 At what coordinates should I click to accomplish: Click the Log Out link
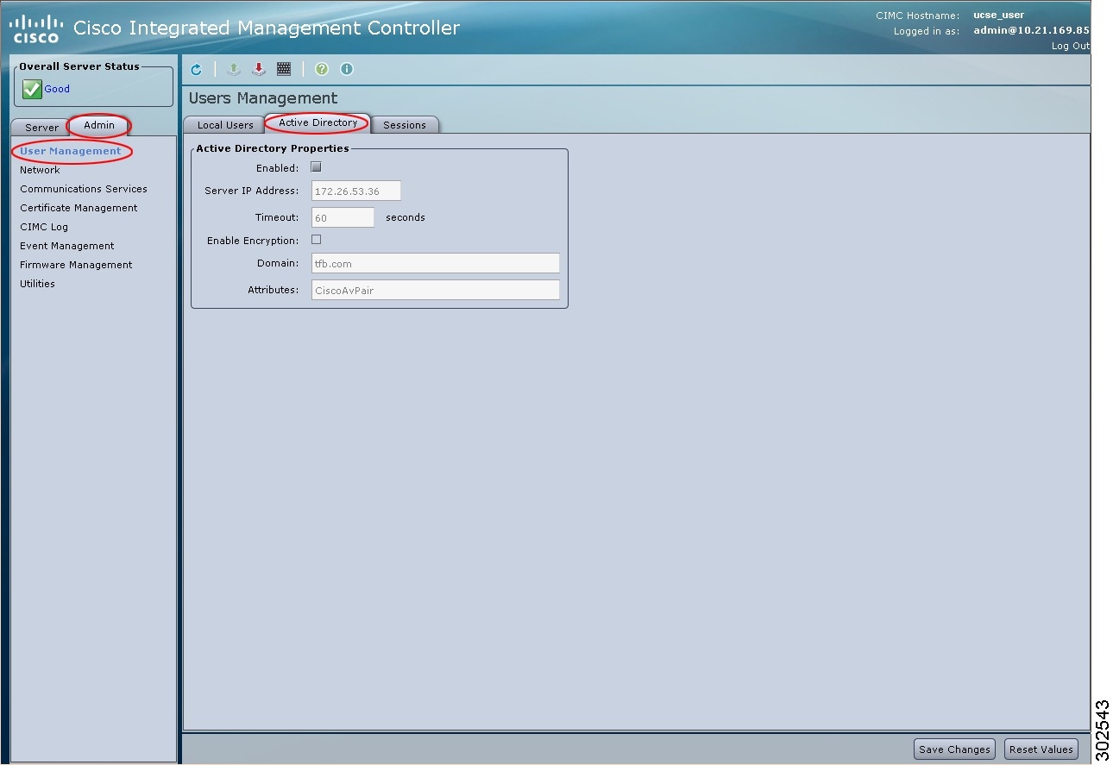point(1070,46)
